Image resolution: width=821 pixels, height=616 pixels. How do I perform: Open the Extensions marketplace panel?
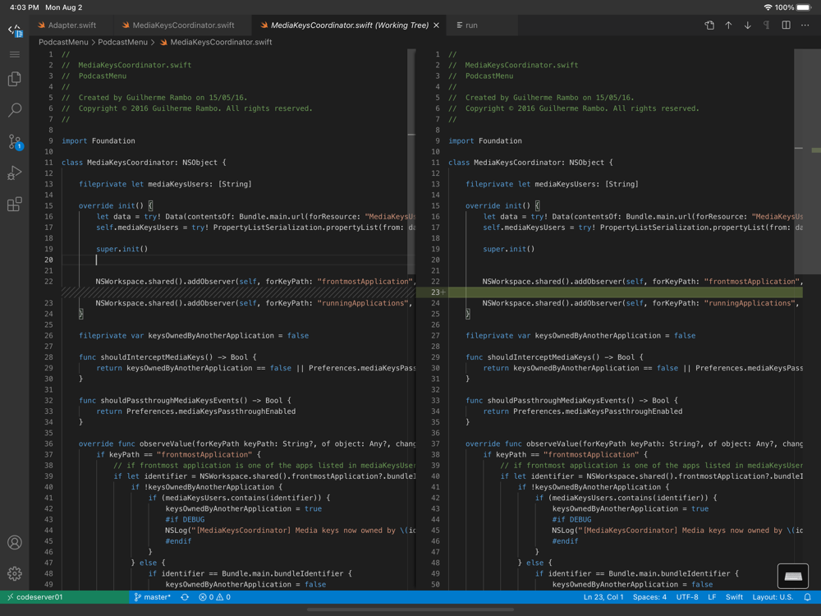pos(15,205)
